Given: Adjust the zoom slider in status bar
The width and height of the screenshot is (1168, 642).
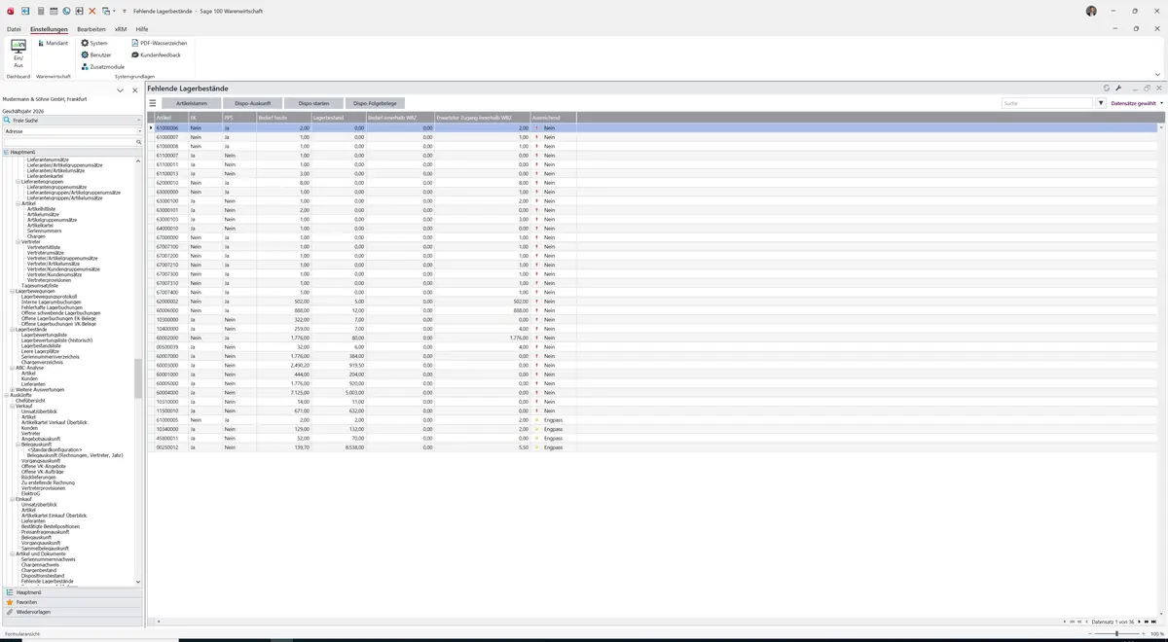Looking at the screenshot, I should (1116, 634).
